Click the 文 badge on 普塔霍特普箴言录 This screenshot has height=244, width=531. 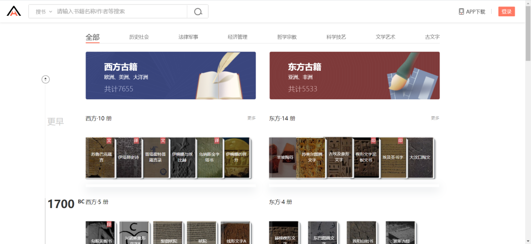click(x=163, y=140)
